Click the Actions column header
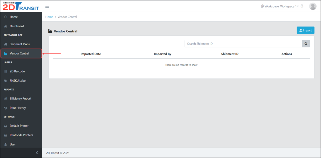321x158 pixels. 287,54
